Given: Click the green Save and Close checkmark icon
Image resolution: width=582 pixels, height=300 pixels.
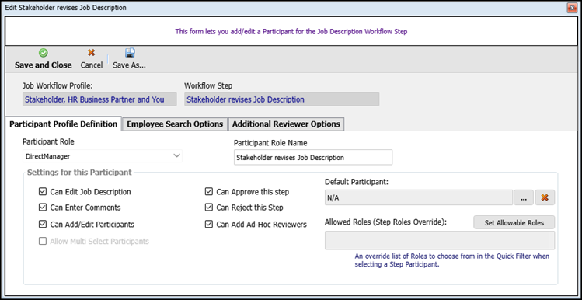Looking at the screenshot, I should [x=43, y=53].
